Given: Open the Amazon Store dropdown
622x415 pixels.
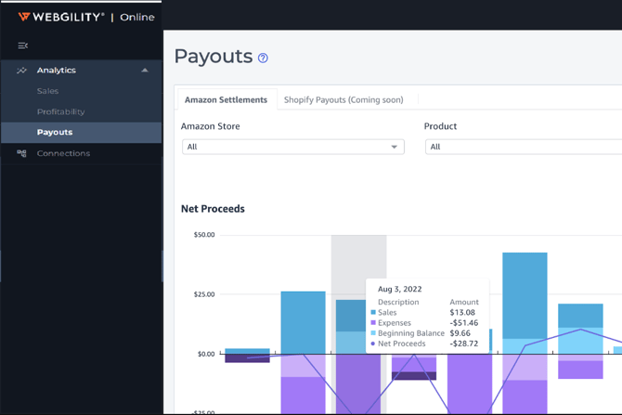Looking at the screenshot, I should (x=293, y=147).
